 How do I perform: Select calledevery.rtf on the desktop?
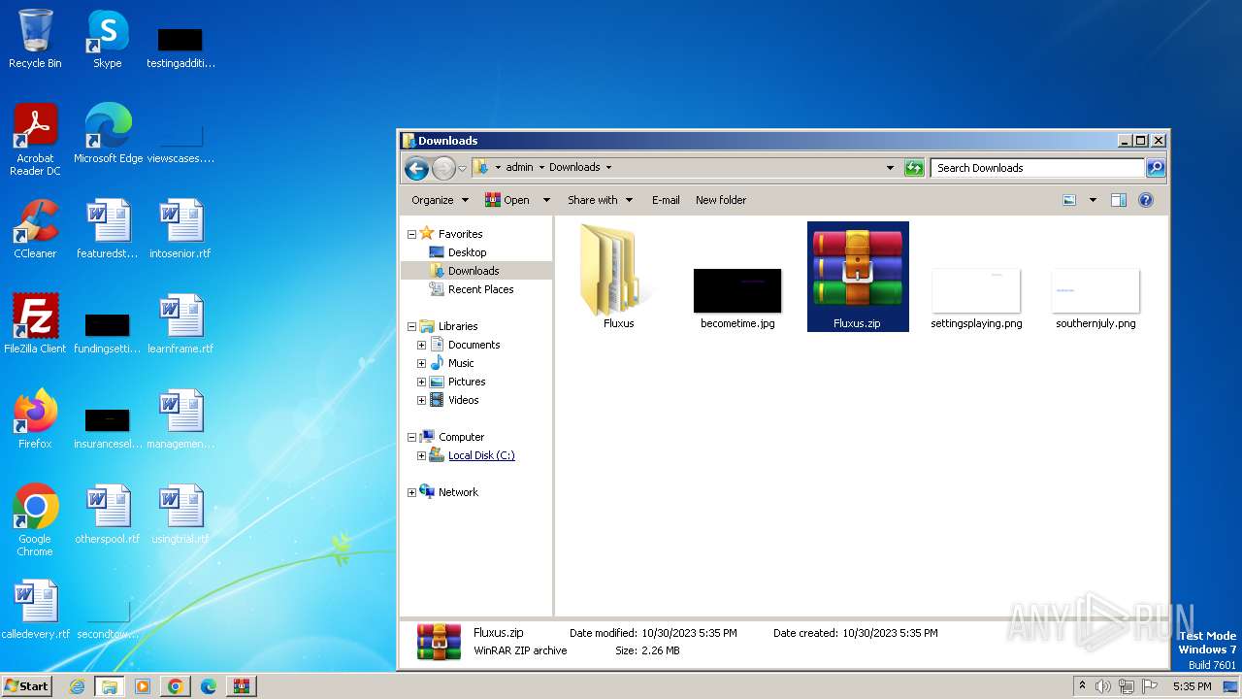[x=35, y=610]
